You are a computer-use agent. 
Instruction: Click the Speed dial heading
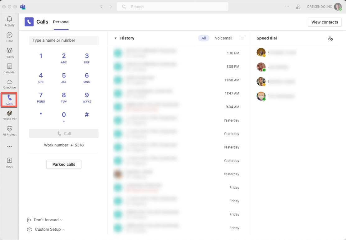266,38
